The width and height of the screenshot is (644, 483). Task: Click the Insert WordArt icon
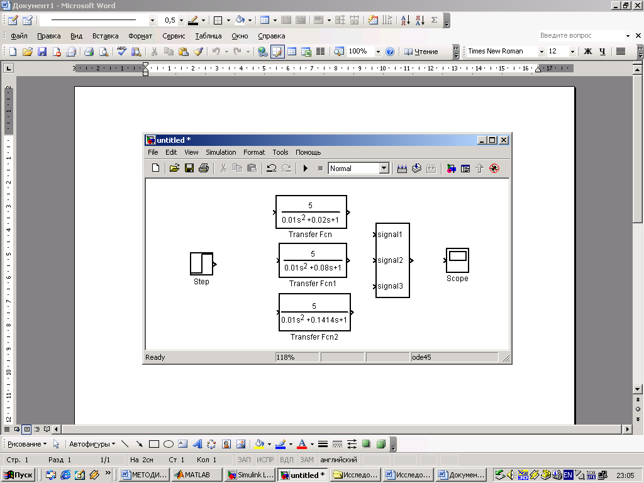[197, 444]
